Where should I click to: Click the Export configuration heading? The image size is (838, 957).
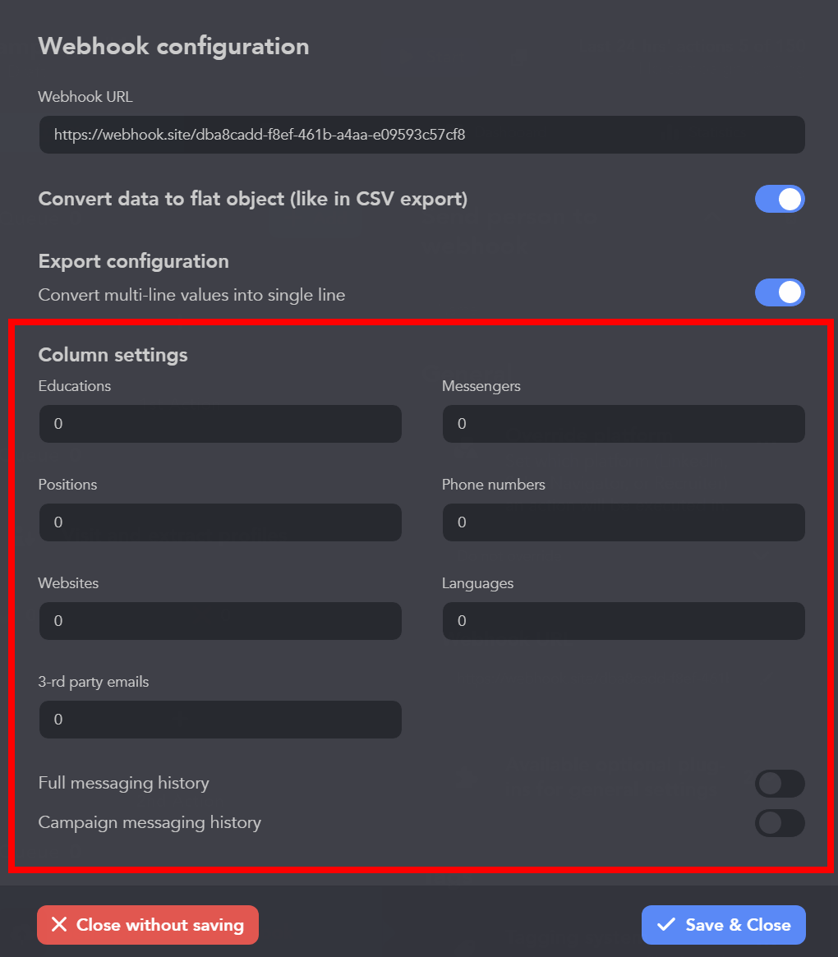pos(133,261)
